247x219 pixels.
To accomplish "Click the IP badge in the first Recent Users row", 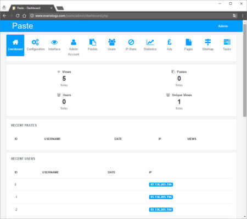I will [161, 184].
